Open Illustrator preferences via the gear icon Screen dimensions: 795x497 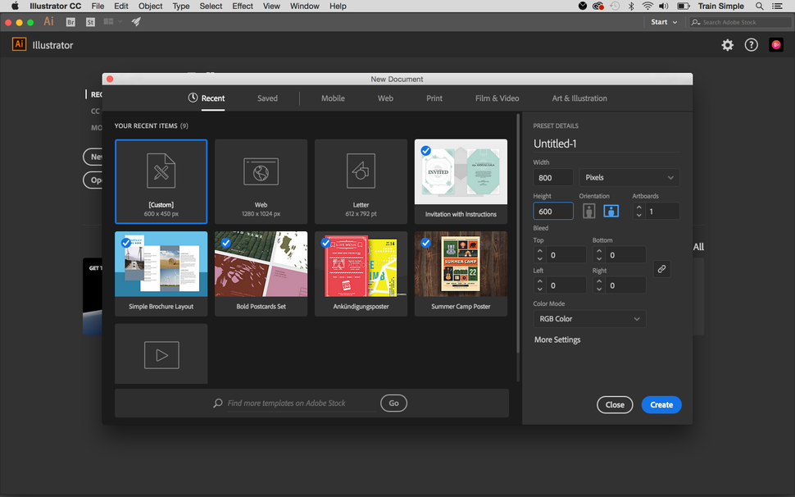(x=727, y=45)
